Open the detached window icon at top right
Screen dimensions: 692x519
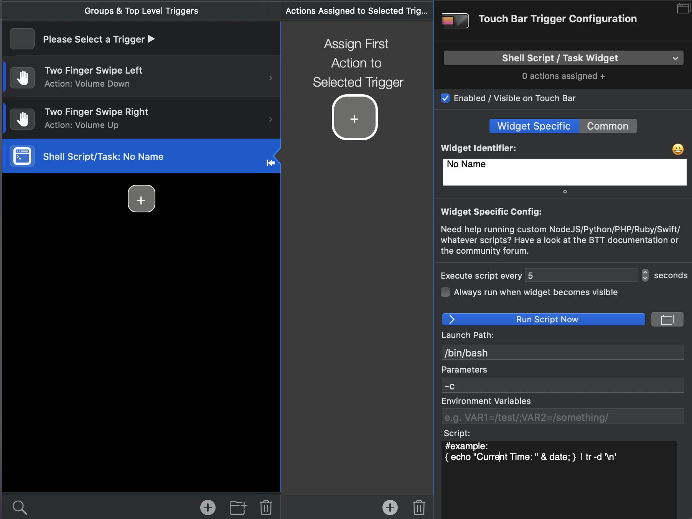[x=684, y=8]
